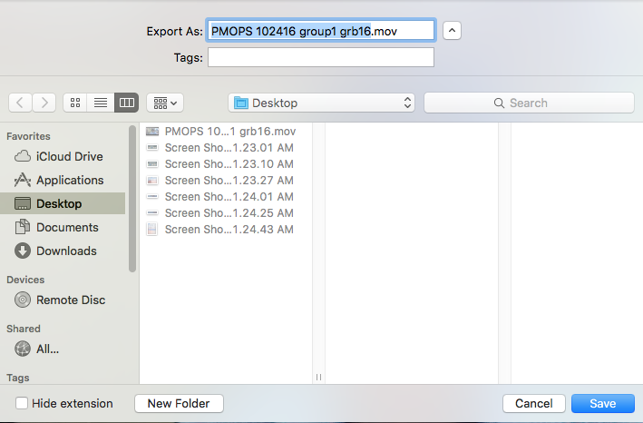Viewport: 643px width, 423px height.
Task: Select All... under Shared
Action: coord(63,349)
